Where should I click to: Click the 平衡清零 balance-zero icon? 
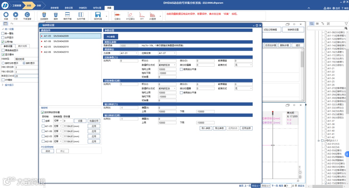(x=27, y=15)
